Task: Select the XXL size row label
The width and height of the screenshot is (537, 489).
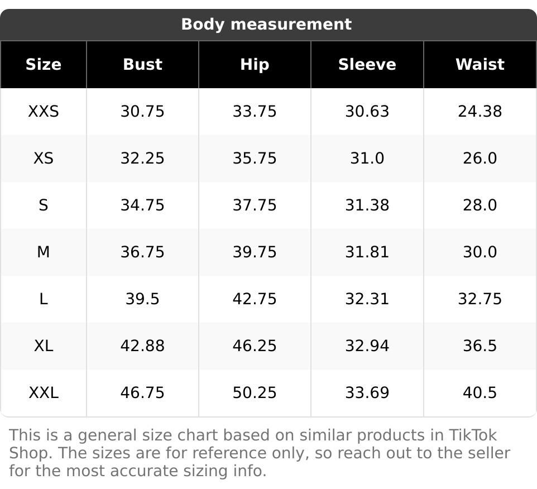Action: click(44, 393)
